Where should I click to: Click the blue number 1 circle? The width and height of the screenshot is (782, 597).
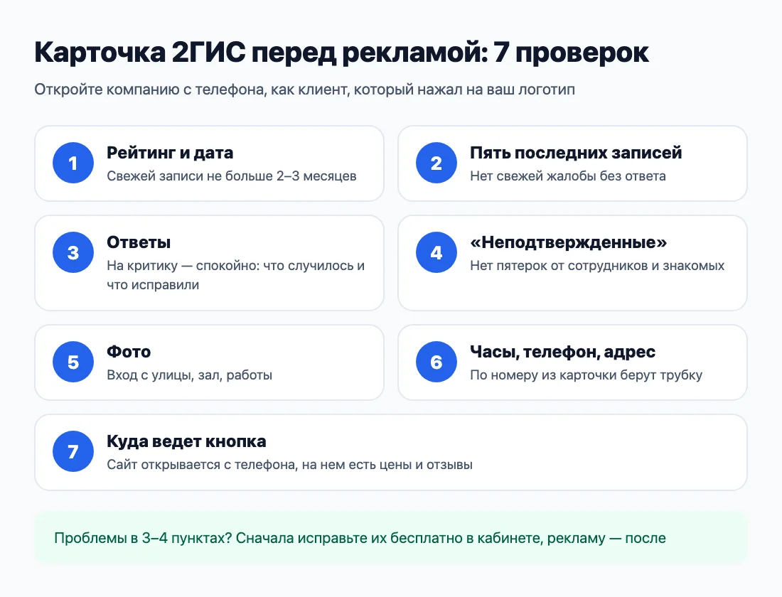pyautogui.click(x=73, y=163)
